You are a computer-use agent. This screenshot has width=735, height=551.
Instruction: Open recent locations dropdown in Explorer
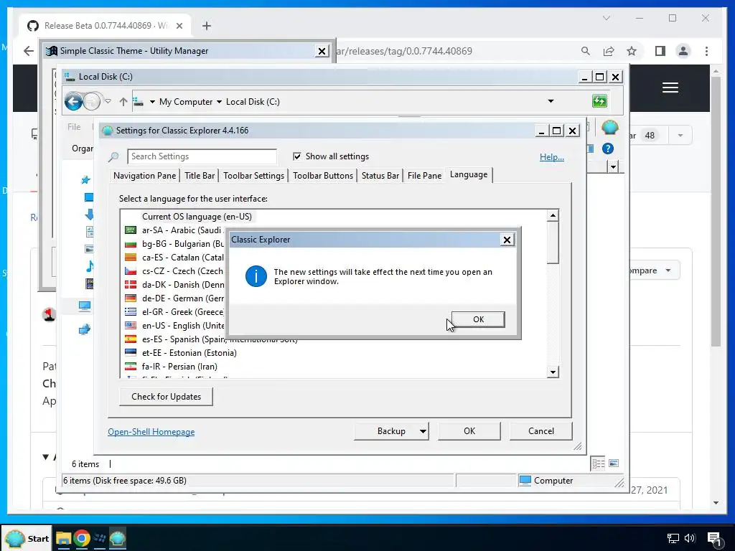tap(108, 101)
